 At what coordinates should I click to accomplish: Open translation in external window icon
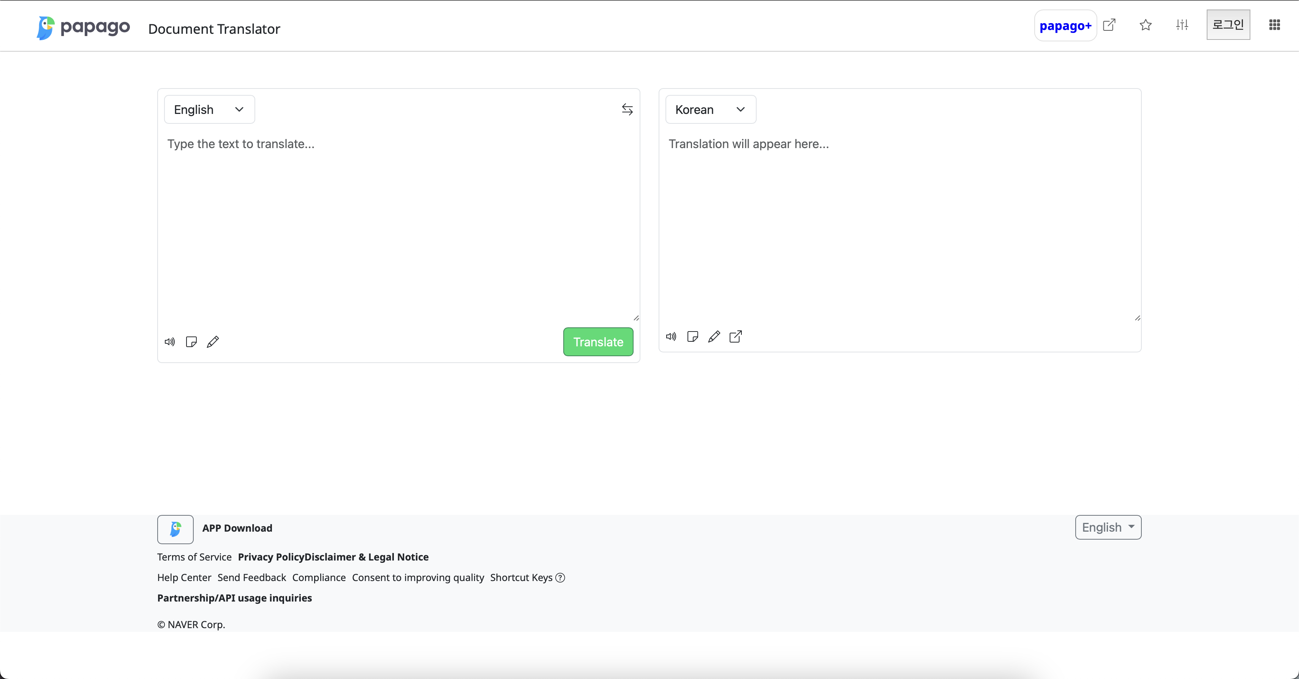[x=736, y=336]
